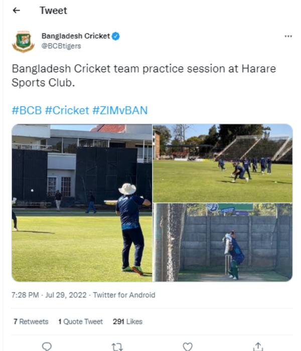Open the batsman nets photo
Viewport: 301px width, 351px height.
(222, 242)
